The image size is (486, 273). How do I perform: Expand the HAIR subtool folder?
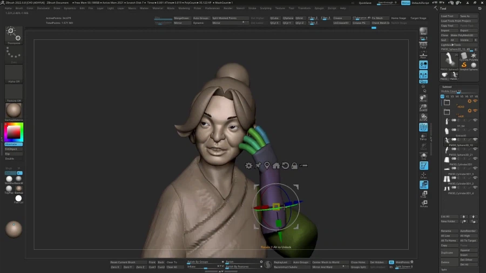(447, 112)
